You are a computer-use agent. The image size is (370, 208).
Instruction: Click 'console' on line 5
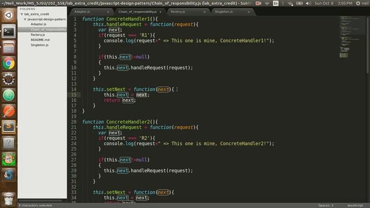113,40
